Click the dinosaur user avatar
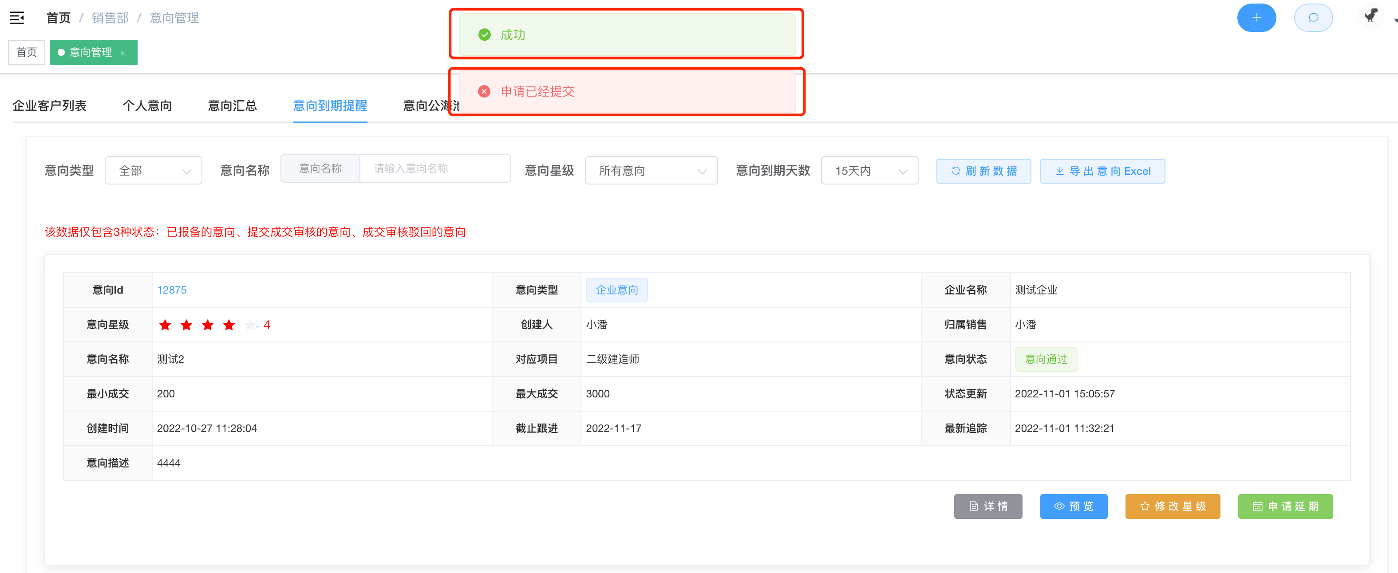 (x=1371, y=16)
